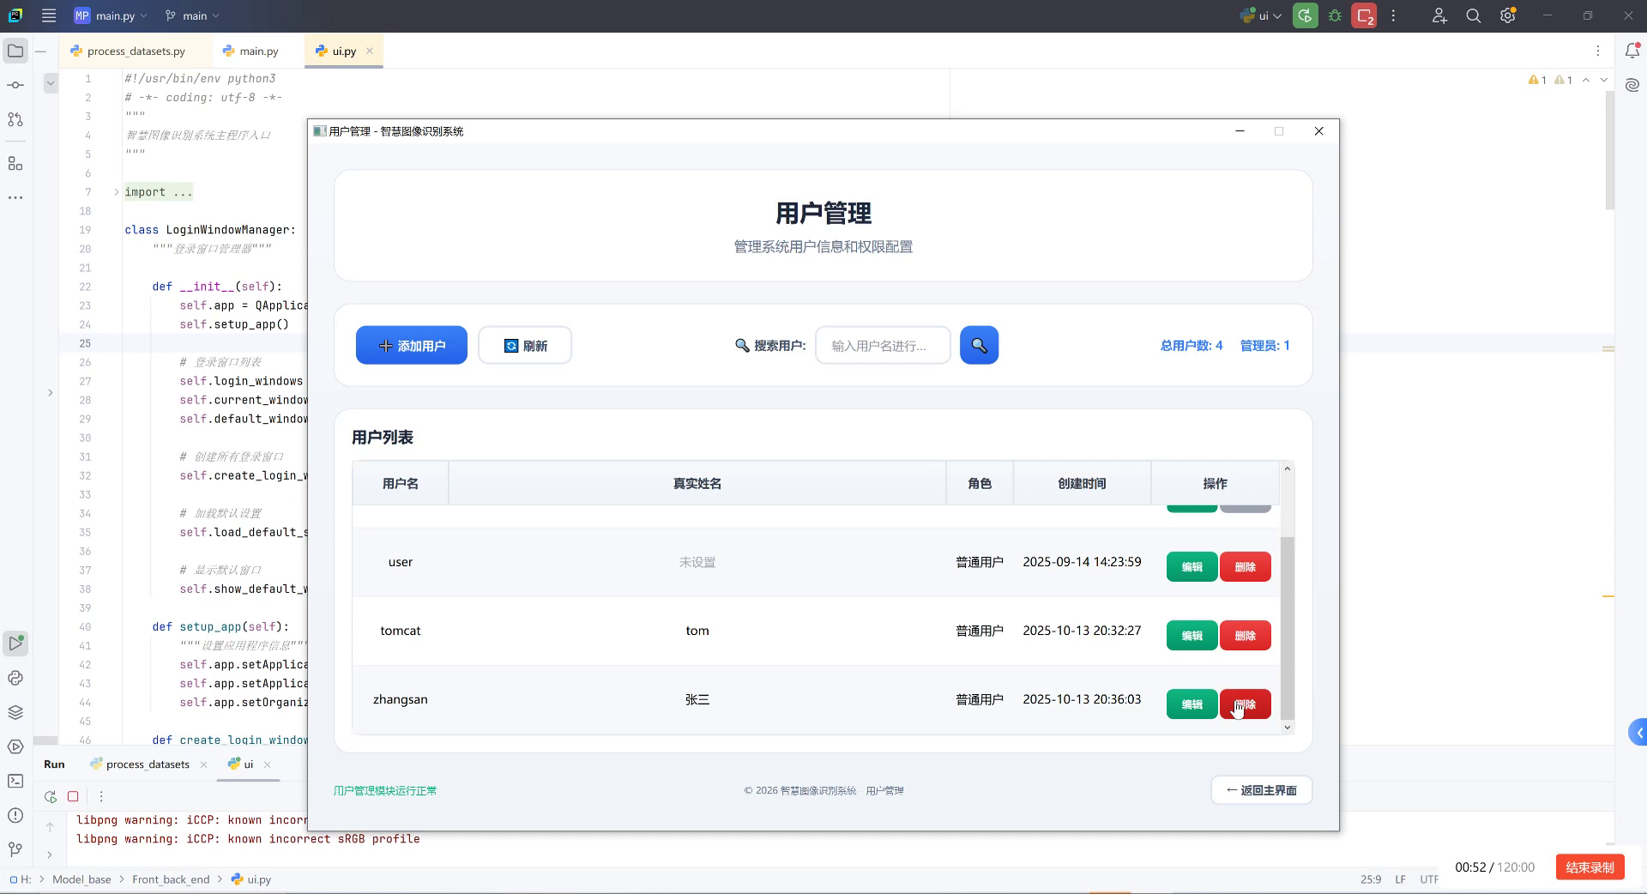Viewport: 1647px width, 894px height.
Task: Click the Model_base breadcrumb
Action: [x=81, y=879]
